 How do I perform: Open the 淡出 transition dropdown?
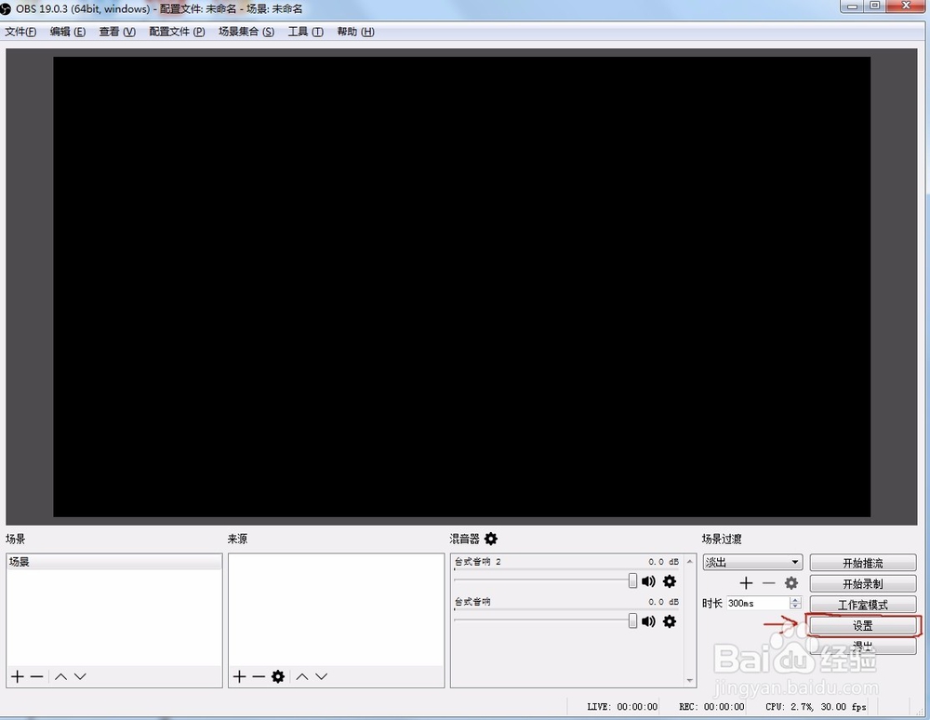coord(752,562)
